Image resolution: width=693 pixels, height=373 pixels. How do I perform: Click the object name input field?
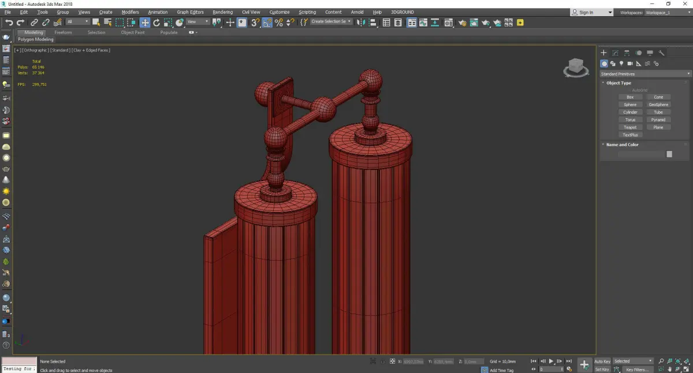[641, 154]
